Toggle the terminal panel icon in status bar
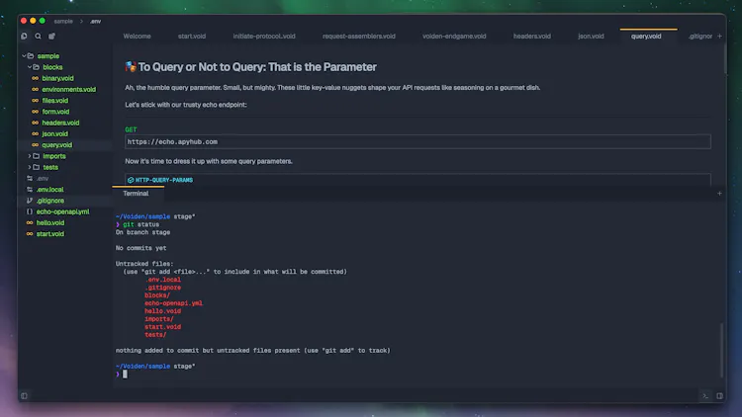 click(x=705, y=395)
